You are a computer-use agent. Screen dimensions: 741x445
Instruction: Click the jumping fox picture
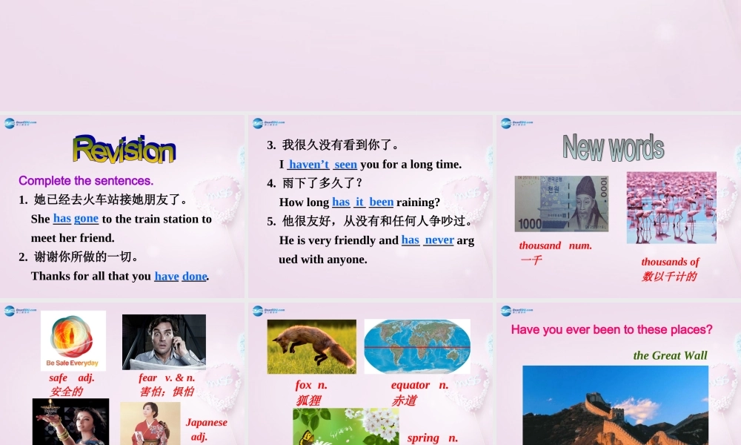(310, 344)
